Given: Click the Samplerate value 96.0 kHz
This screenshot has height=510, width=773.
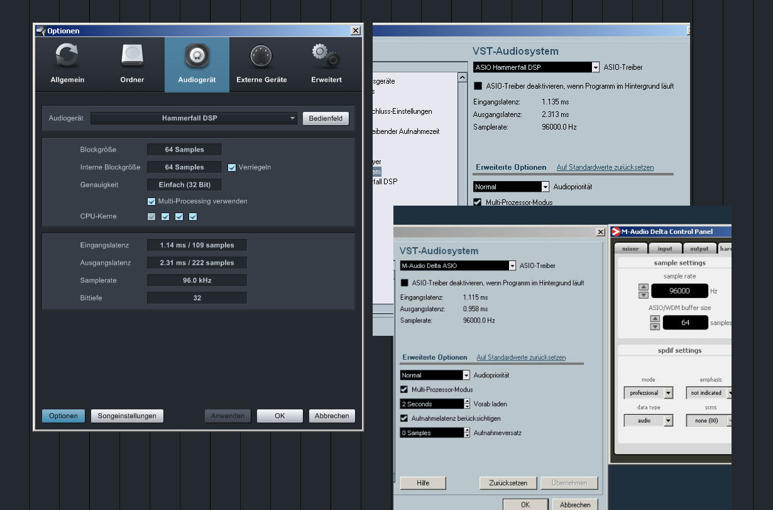Looking at the screenshot, I should tap(197, 280).
